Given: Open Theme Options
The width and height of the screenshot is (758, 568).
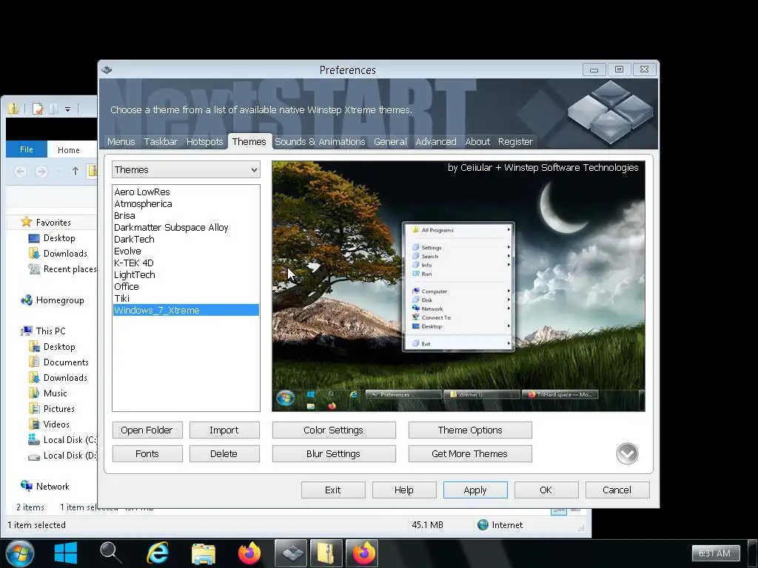Looking at the screenshot, I should point(470,430).
